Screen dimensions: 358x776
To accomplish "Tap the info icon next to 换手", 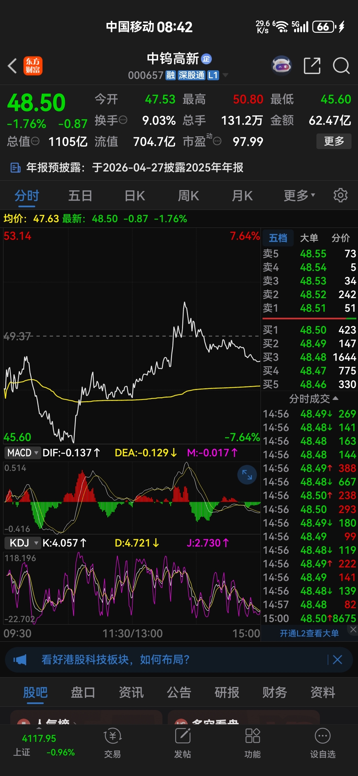I will tap(123, 120).
